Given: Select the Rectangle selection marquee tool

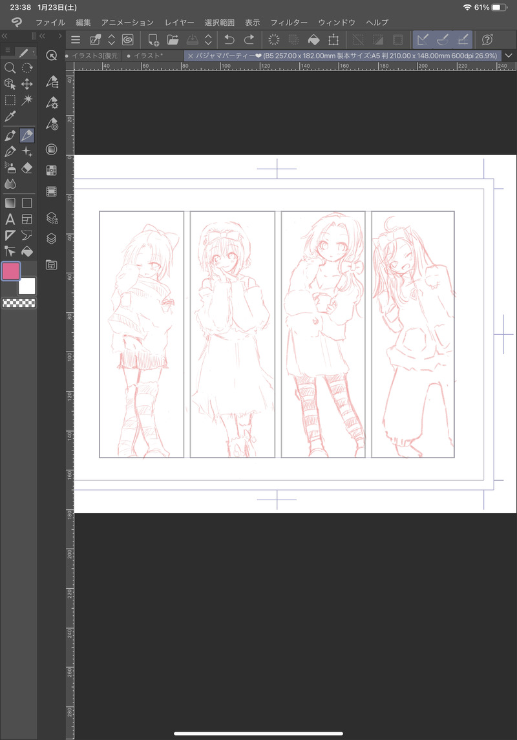Looking at the screenshot, I should 10,100.
